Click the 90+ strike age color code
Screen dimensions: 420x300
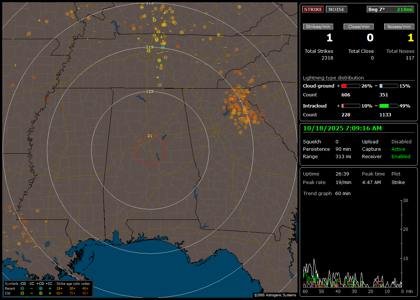coord(85,293)
